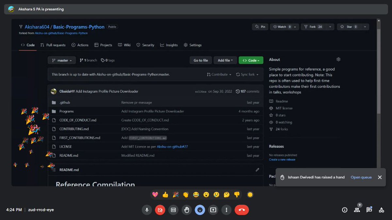Expand the Star lists dropdown arrow
Viewport: 392px width, 220px height.
[365, 27]
